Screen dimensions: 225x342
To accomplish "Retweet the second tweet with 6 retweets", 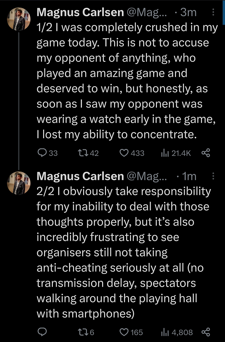I will [x=82, y=332].
